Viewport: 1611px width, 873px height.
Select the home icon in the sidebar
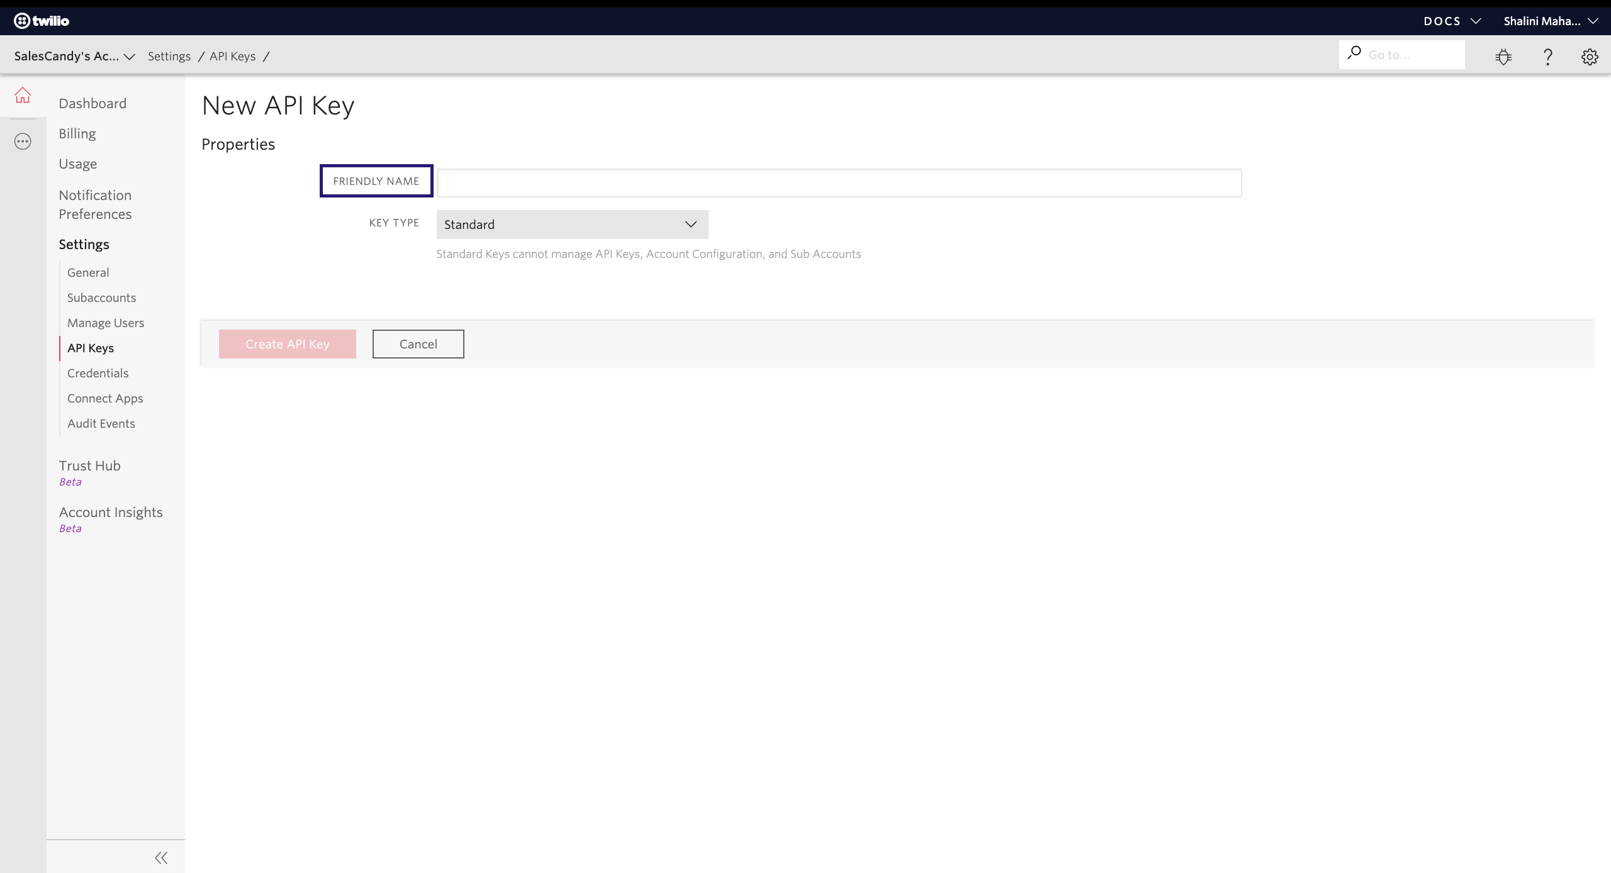23,96
